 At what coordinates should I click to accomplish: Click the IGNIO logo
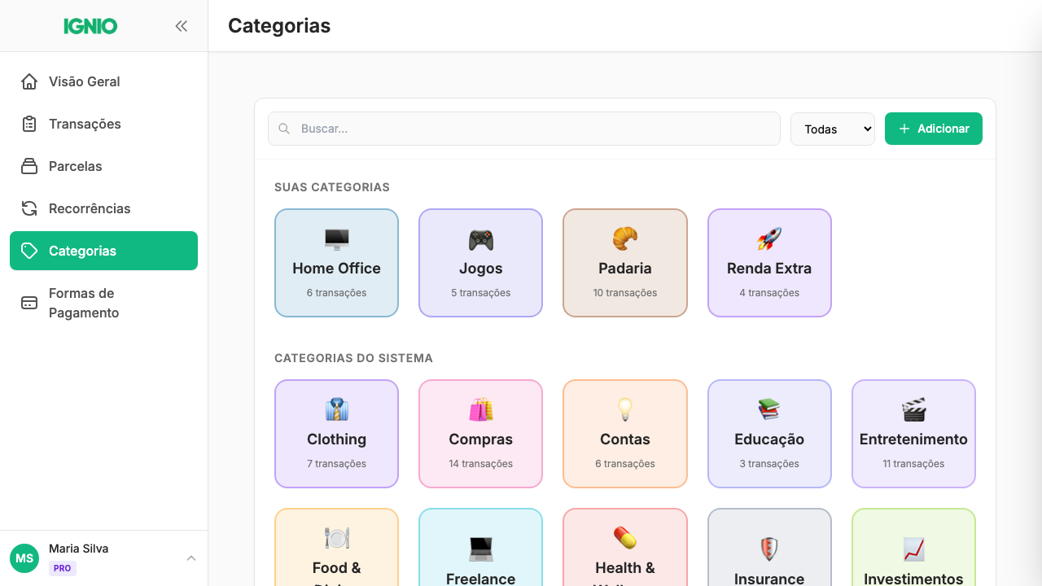pos(90,25)
